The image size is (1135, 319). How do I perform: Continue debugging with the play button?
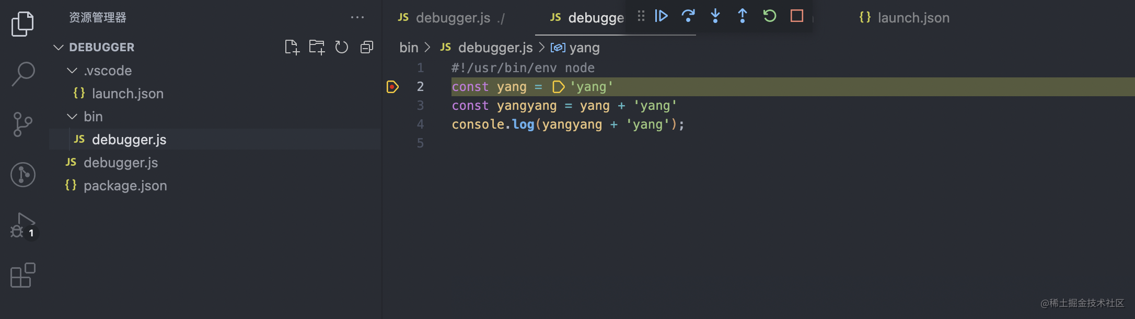tap(661, 16)
